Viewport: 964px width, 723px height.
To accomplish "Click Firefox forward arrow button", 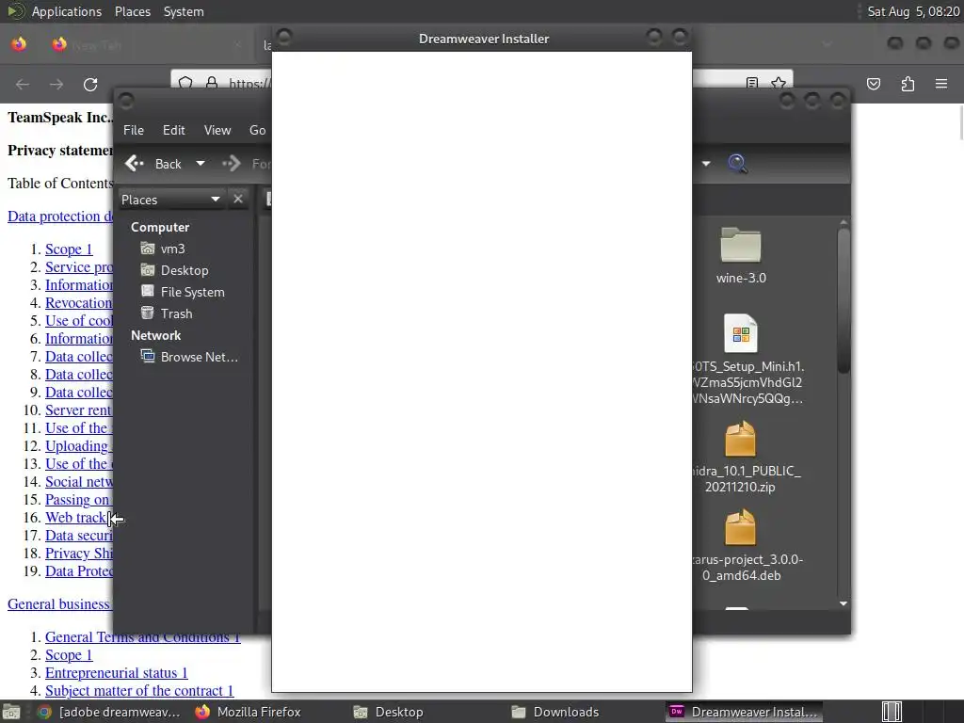I will tap(56, 84).
